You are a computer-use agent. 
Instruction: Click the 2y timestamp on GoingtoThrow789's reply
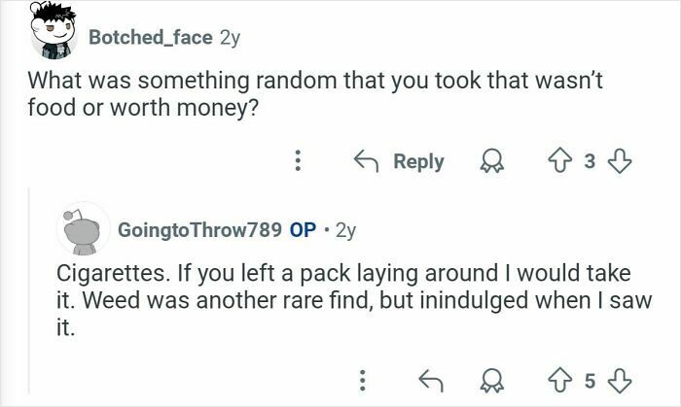345,231
